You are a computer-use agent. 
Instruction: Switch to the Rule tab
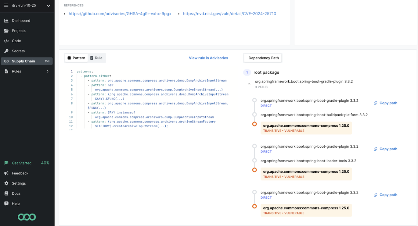coord(96,58)
